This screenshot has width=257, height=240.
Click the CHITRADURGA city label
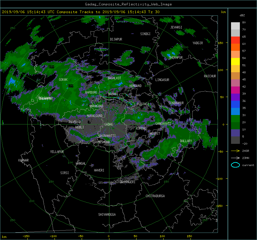[155, 196]
